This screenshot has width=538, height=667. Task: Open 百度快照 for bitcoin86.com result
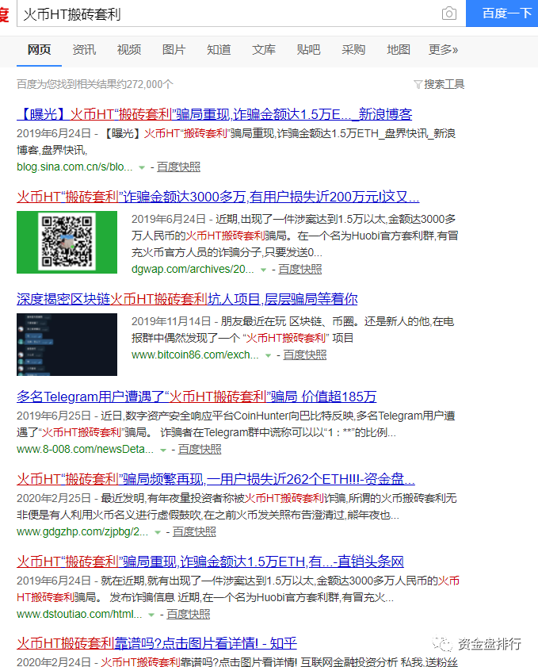click(305, 355)
